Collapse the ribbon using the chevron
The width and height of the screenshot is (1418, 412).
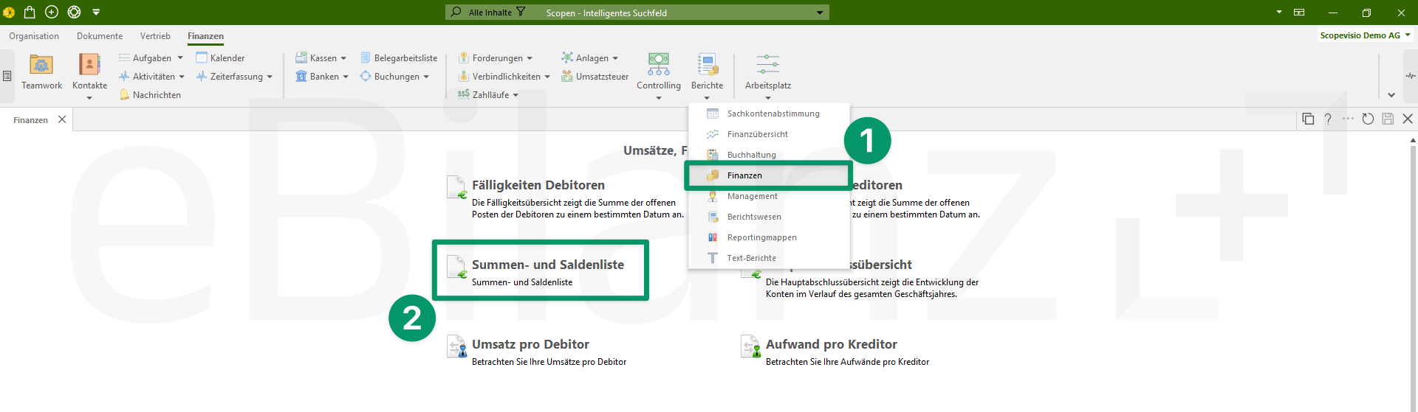[x=1391, y=94]
